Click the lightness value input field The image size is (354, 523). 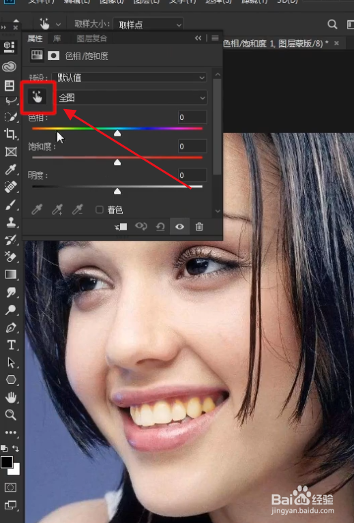tap(192, 175)
